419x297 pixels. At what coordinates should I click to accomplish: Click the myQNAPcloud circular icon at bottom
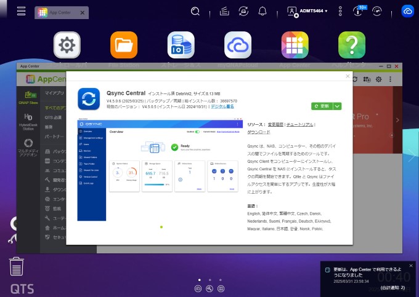198,288
